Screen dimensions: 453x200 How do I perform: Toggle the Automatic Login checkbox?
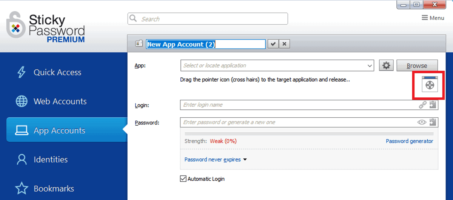pos(183,179)
